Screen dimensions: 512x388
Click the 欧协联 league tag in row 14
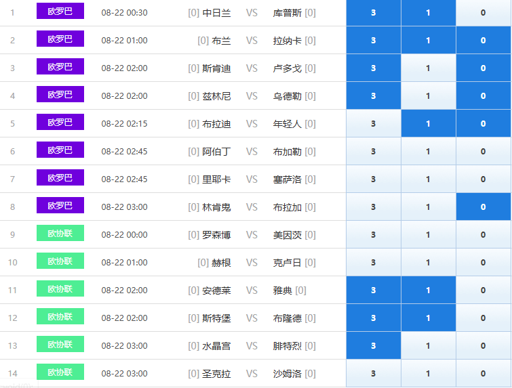tap(60, 372)
